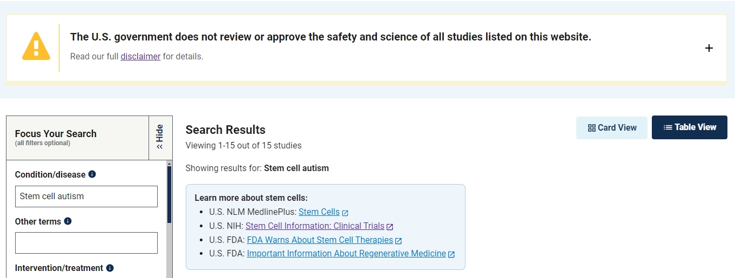Open the full disclaimer link
735x278 pixels.
[x=140, y=56]
